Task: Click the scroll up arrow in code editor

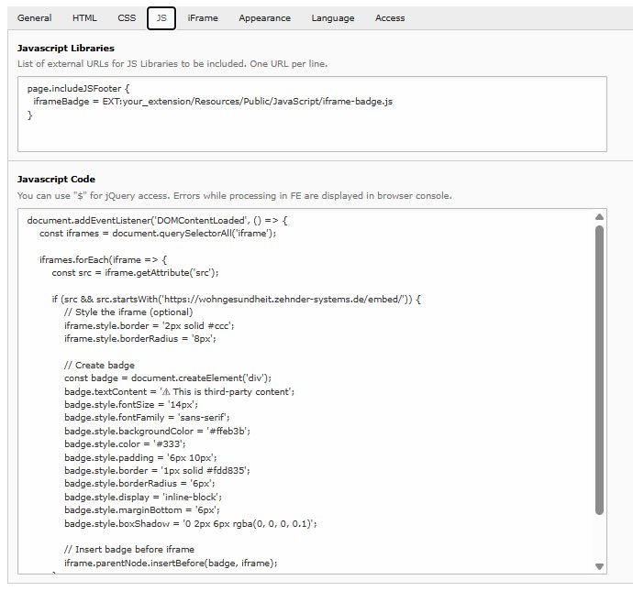Action: pos(600,217)
